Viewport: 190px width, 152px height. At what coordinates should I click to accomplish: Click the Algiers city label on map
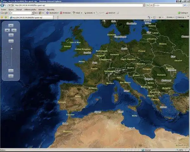(x=98, y=112)
